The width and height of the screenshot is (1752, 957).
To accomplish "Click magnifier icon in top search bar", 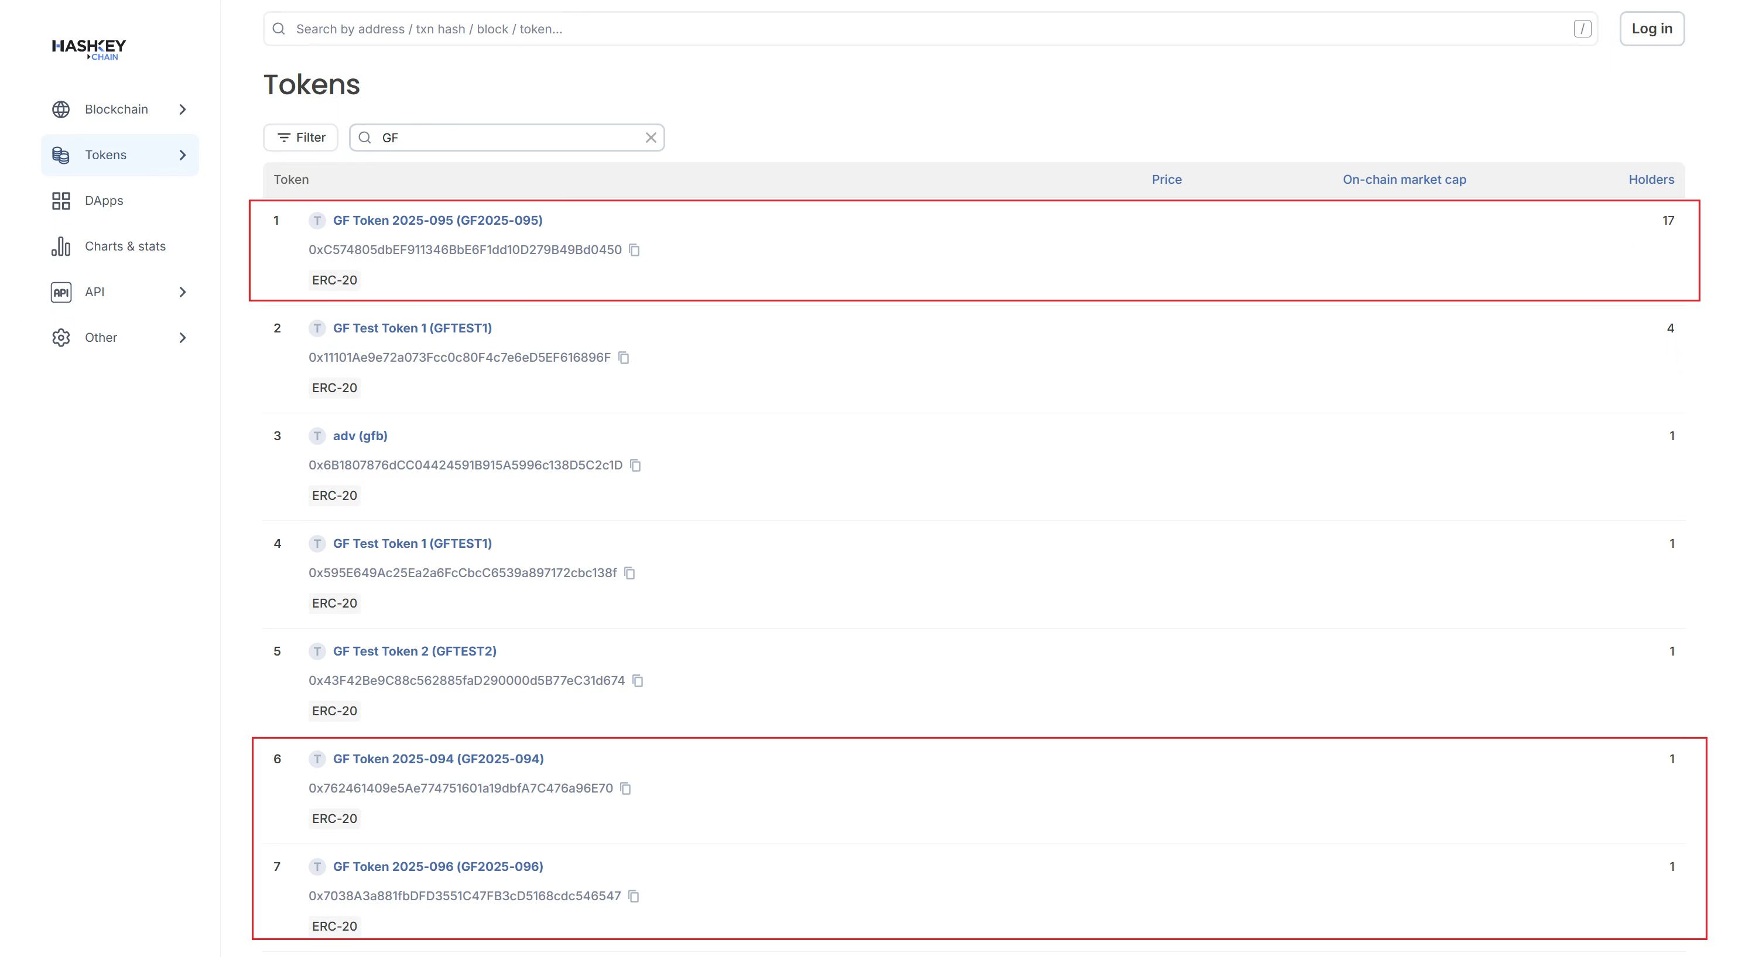I will (279, 29).
